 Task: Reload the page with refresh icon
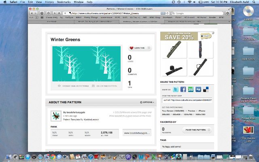click(x=168, y=13)
